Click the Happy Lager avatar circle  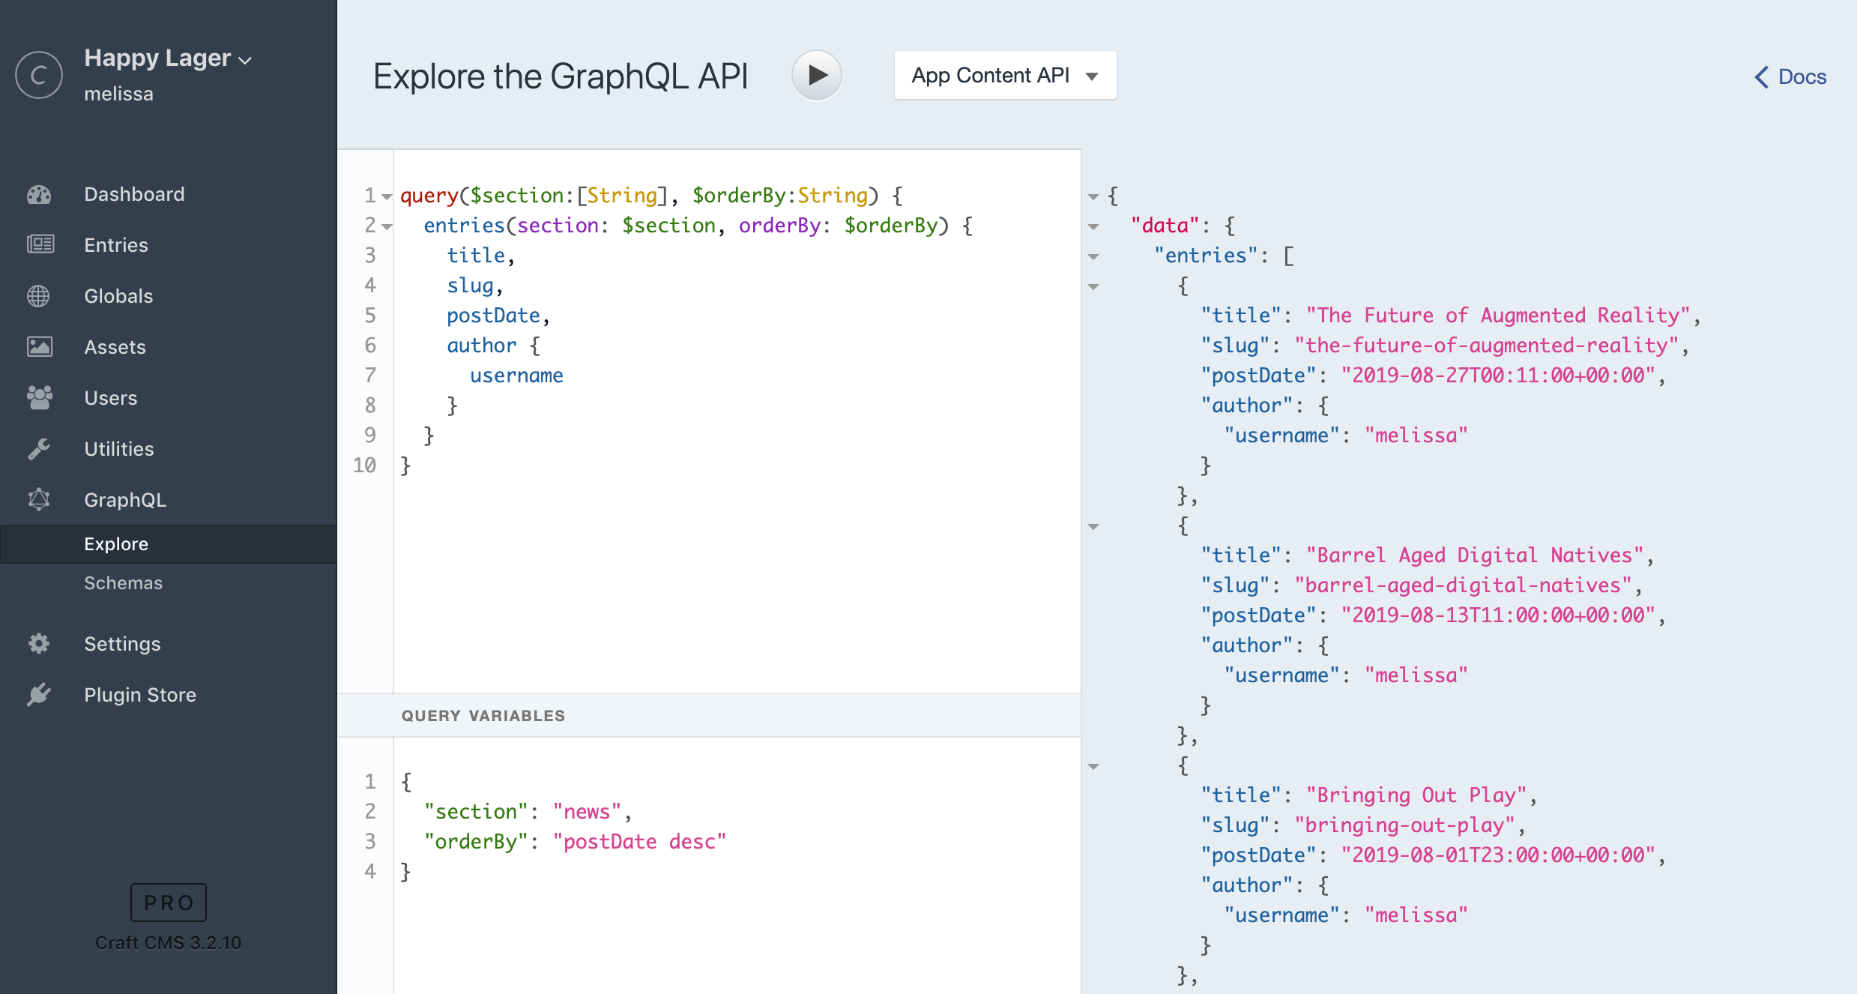click(38, 74)
